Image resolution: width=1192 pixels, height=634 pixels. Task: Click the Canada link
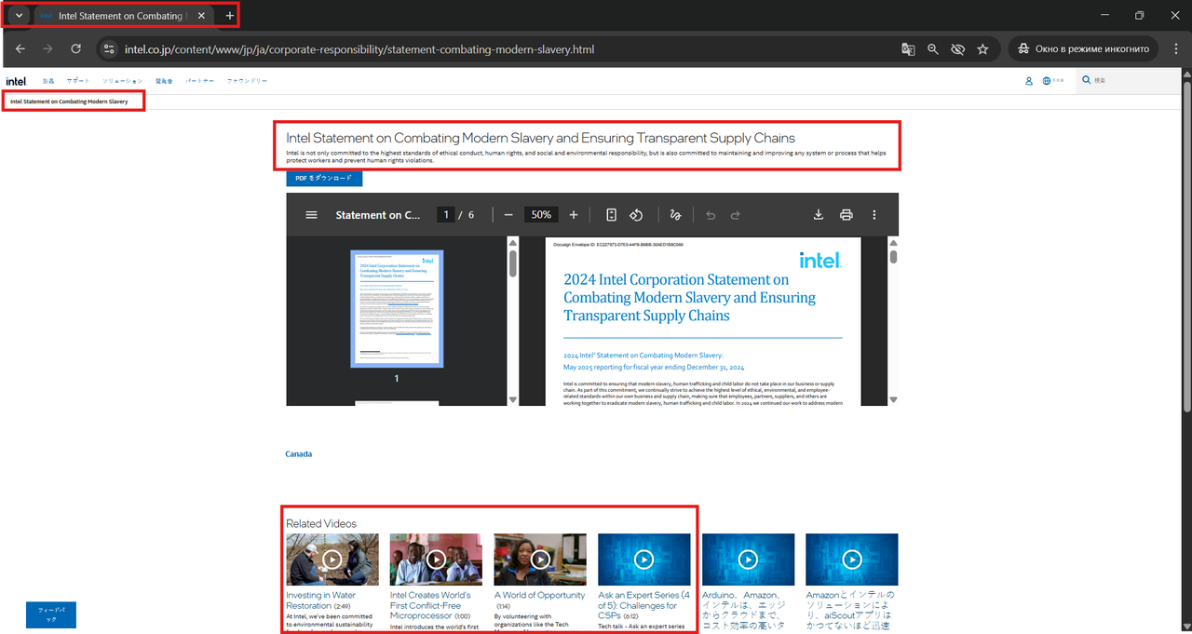298,454
